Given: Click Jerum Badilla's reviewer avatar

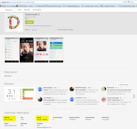Looking at the screenshot, I should coord(40,99).
